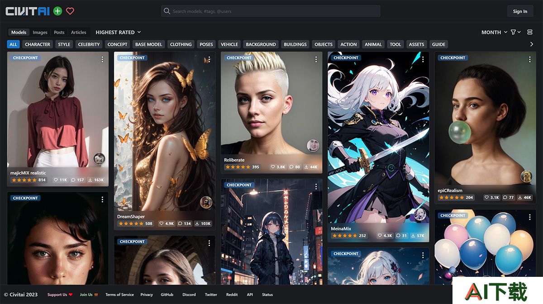Image resolution: width=543 pixels, height=304 pixels.
Task: Select the Models tab
Action: pyautogui.click(x=19, y=32)
